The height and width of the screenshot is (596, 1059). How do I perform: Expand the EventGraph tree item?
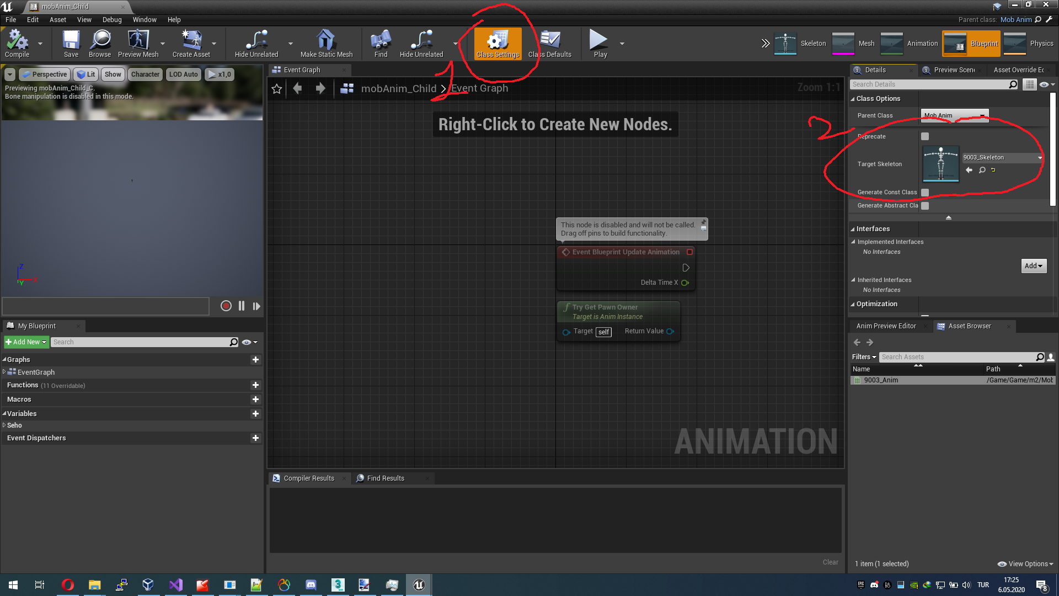(4, 372)
